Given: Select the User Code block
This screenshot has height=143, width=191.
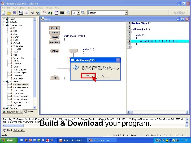Looking at the screenshot, I should point(18,79).
